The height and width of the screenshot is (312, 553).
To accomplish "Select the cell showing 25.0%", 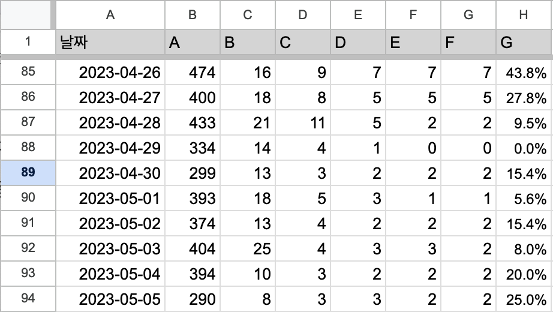I will [524, 299].
